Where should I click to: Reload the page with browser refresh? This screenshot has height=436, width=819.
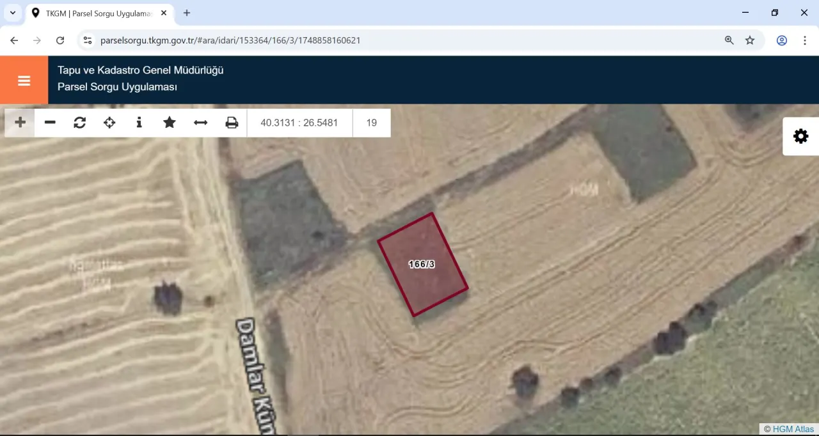tap(60, 40)
